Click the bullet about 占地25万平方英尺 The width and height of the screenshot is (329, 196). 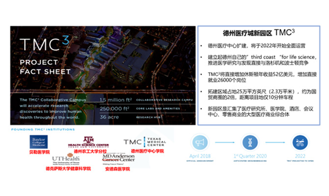(262, 94)
